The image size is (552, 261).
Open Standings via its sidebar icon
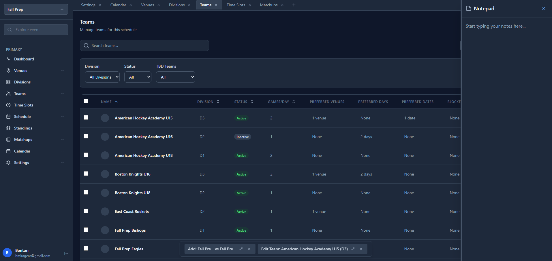9,128
